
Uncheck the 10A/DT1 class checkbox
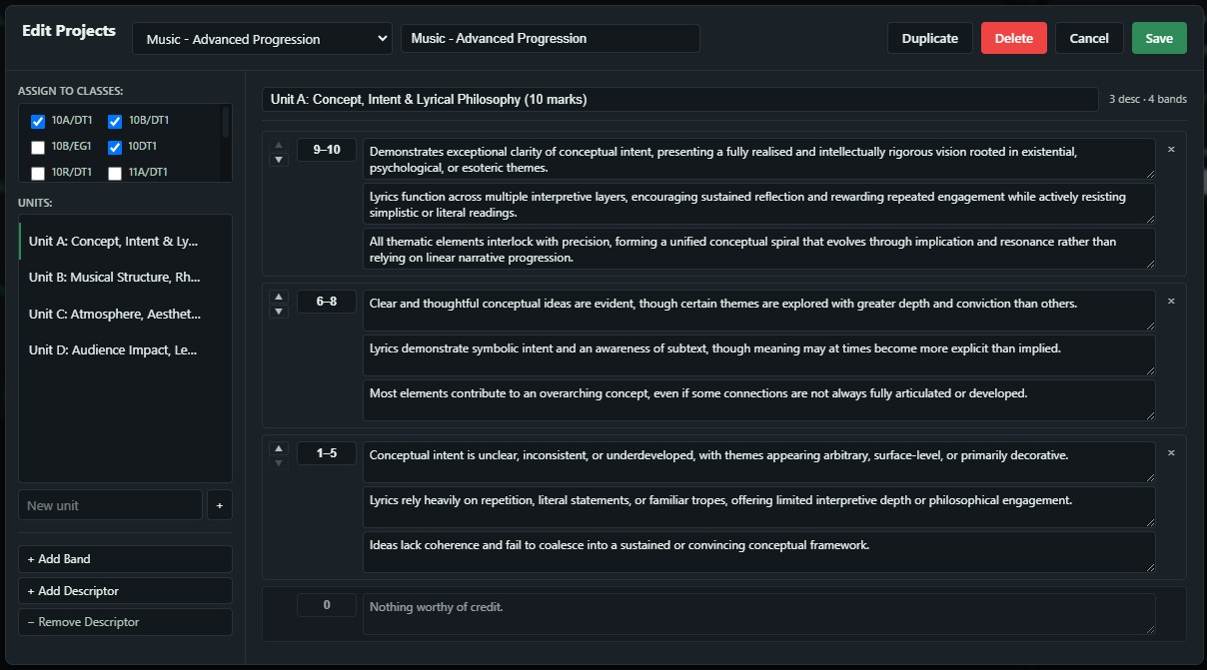[x=37, y=121]
